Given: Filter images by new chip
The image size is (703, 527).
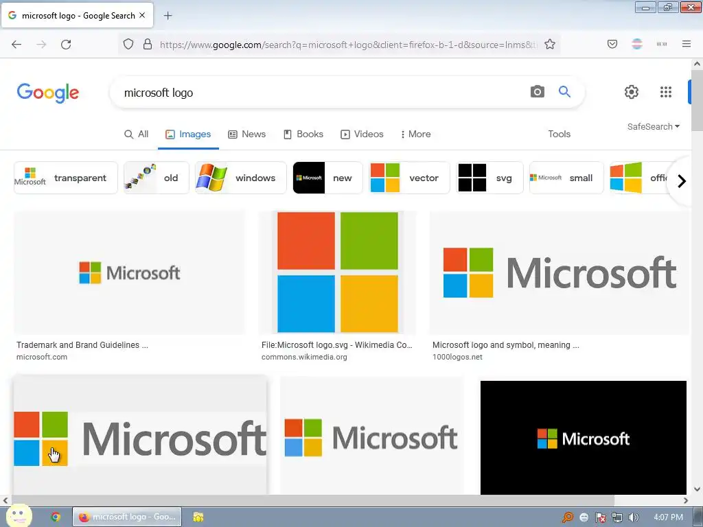Looking at the screenshot, I should tap(327, 178).
